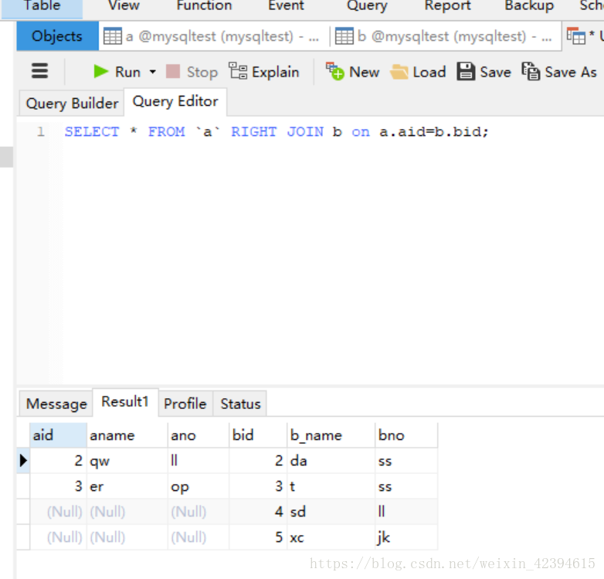This screenshot has height=579, width=604.
Task: Click the ano column header
Action: point(199,435)
